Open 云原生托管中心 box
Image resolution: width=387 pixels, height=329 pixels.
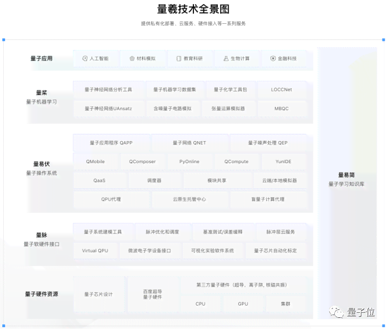190,199
